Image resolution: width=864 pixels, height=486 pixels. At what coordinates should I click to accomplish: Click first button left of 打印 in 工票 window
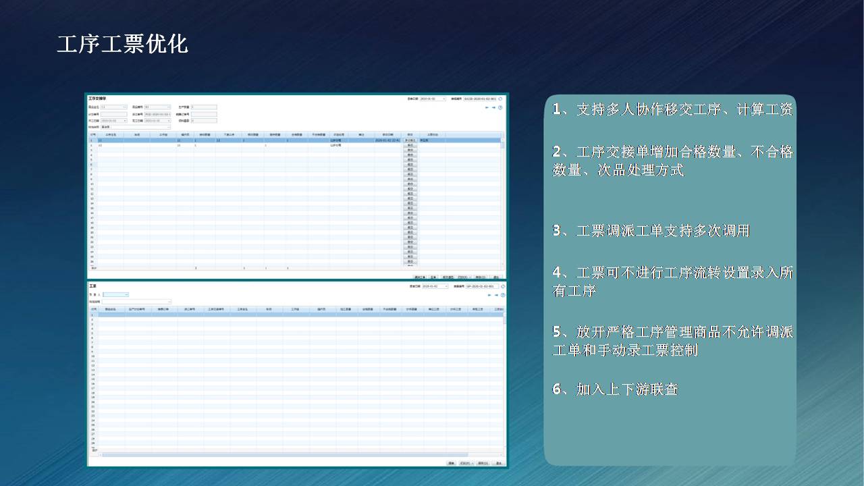(x=451, y=463)
